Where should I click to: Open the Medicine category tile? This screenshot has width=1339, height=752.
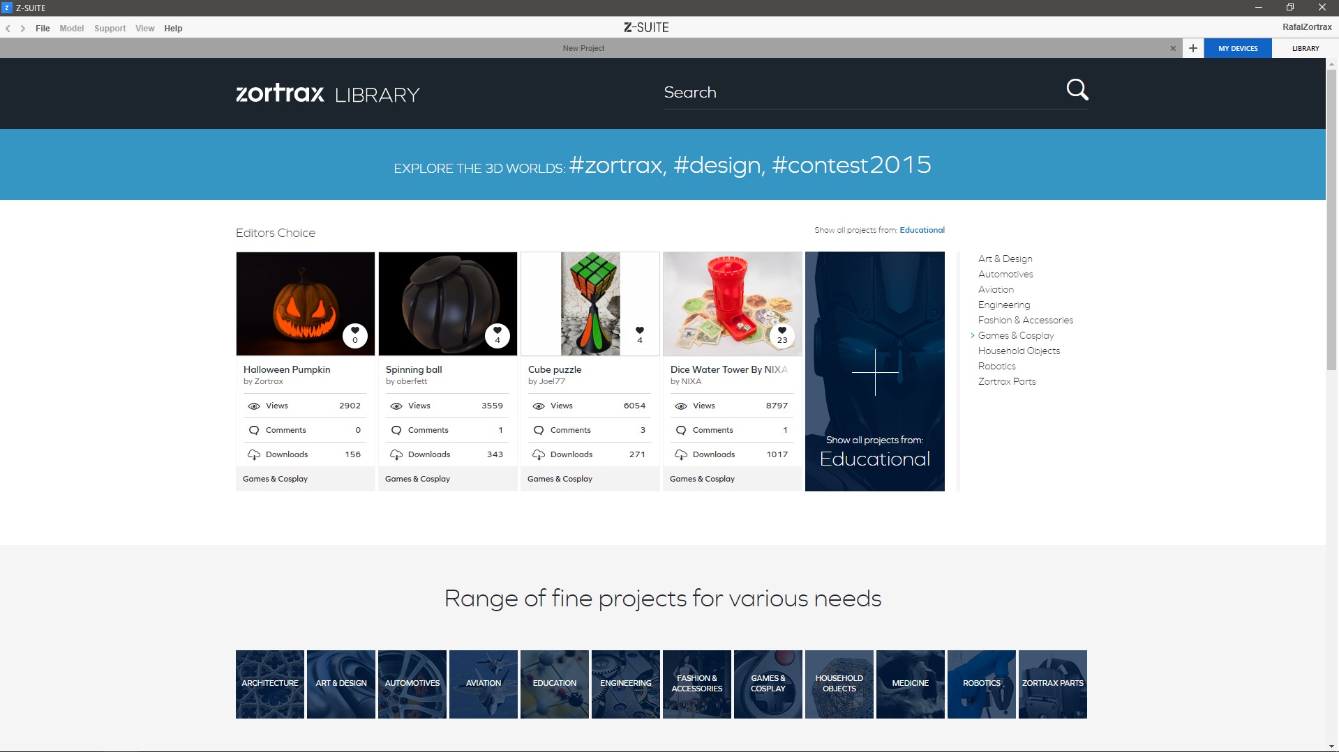[x=910, y=684]
